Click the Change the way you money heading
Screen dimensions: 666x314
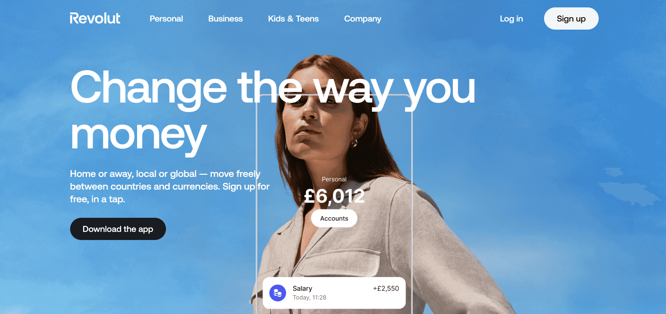coord(273,111)
